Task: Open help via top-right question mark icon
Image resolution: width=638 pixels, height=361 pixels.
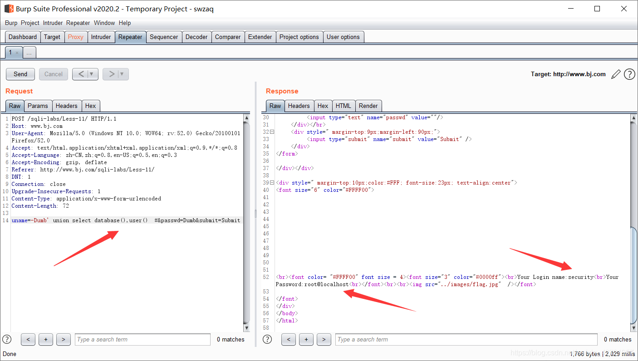Action: click(x=629, y=74)
